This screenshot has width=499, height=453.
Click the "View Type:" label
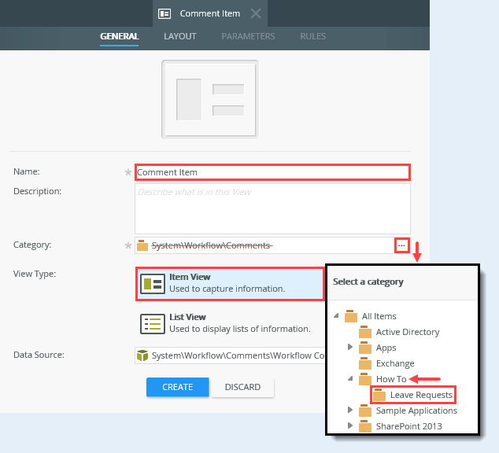pyautogui.click(x=35, y=274)
